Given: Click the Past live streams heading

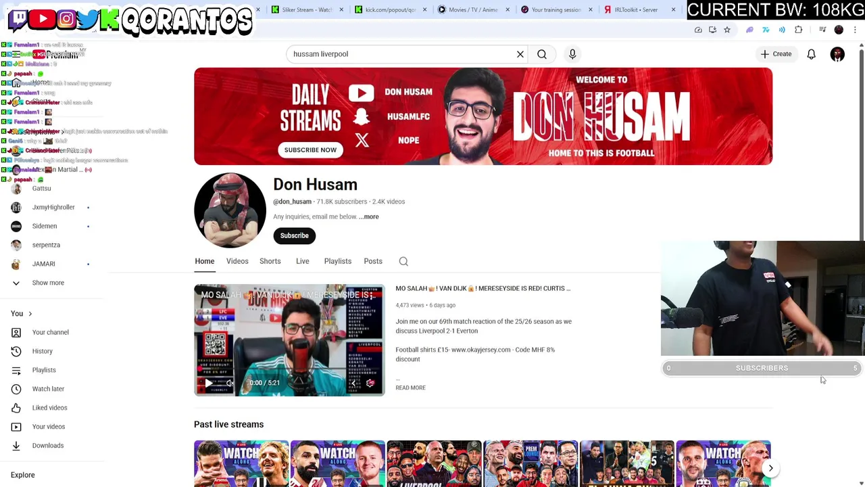Looking at the screenshot, I should pyautogui.click(x=228, y=424).
